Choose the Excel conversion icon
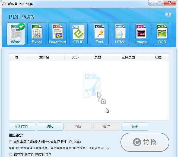The image size is (178, 157). [x=37, y=34]
